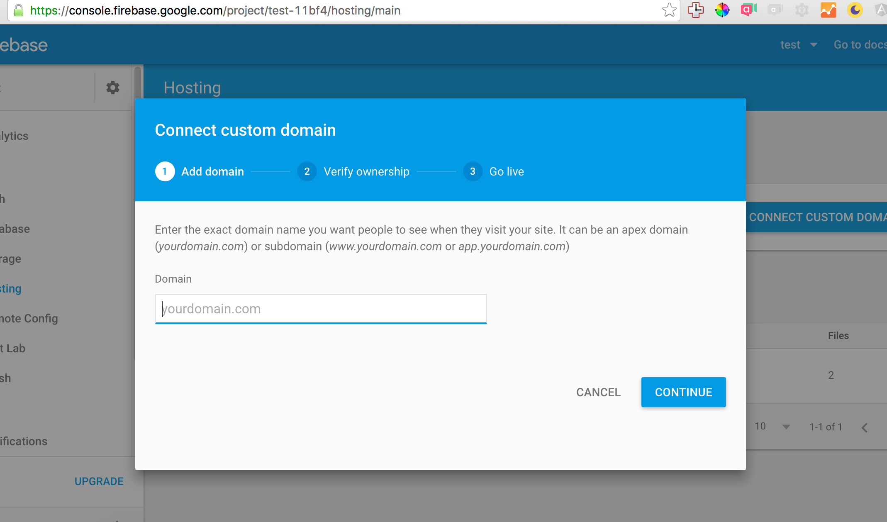Click the CANCEL button
This screenshot has height=522, width=887.
pos(598,392)
